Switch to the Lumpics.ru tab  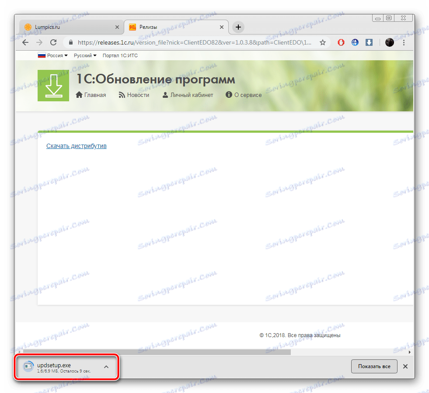pyautogui.click(x=71, y=27)
